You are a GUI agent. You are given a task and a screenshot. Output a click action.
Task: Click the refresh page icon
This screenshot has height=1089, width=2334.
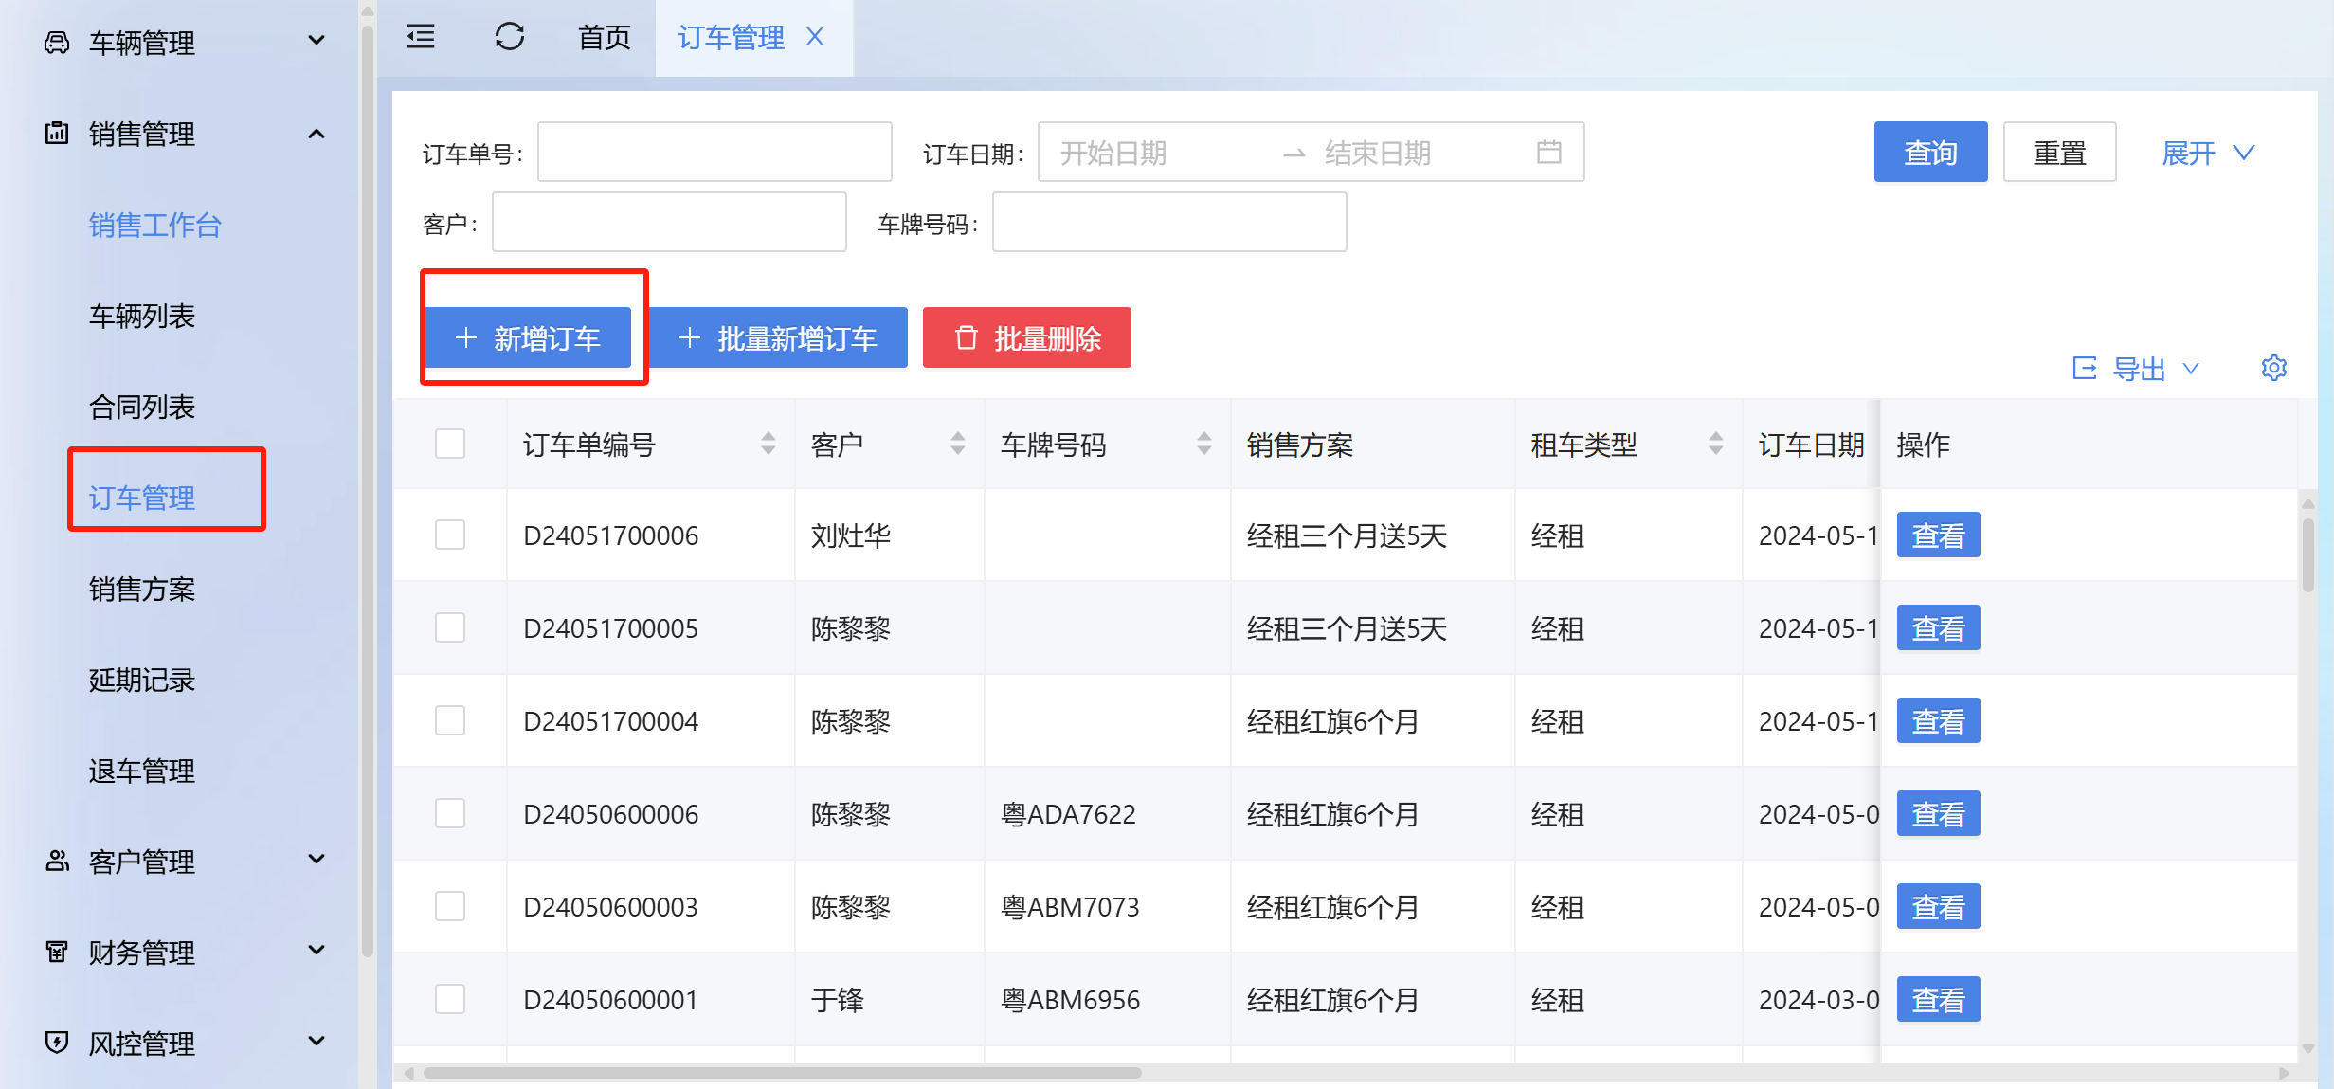pos(510,37)
